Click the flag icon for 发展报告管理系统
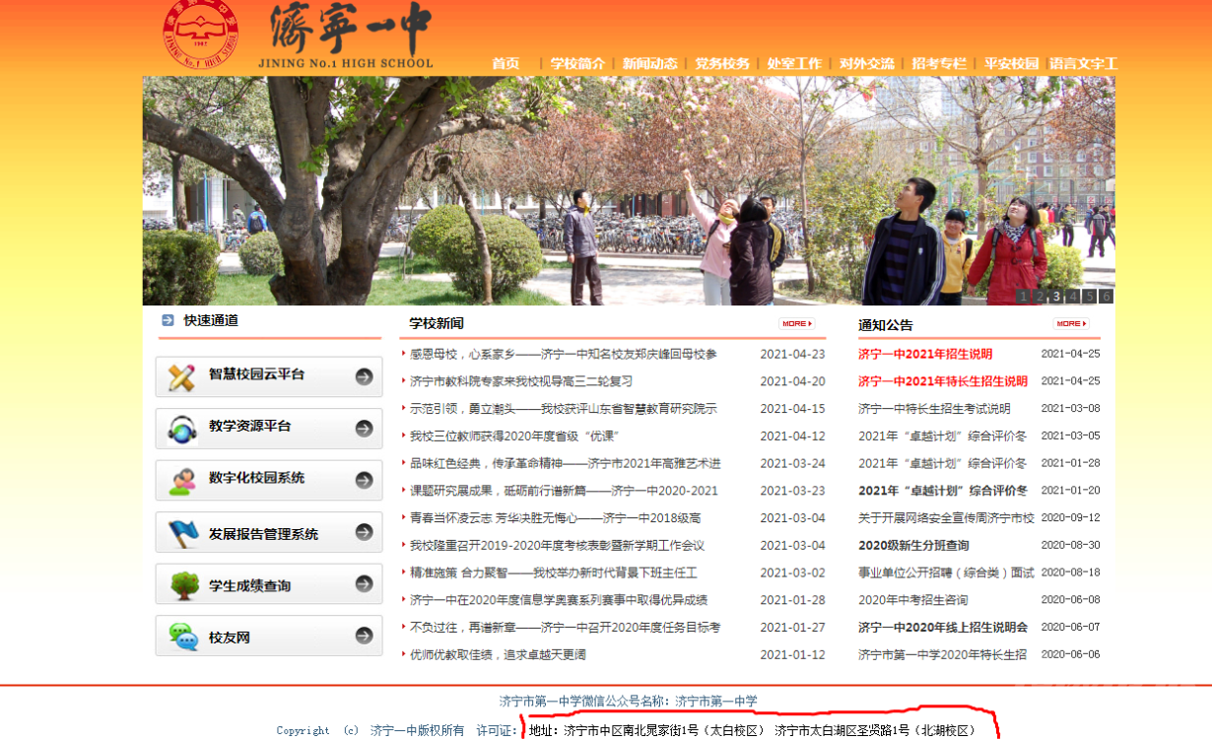Viewport: 1212px width, 739px height. [x=182, y=533]
